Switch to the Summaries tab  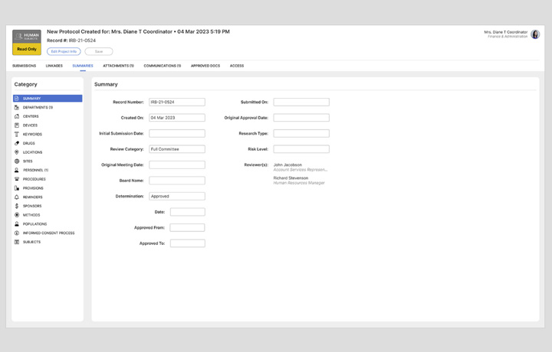point(83,66)
